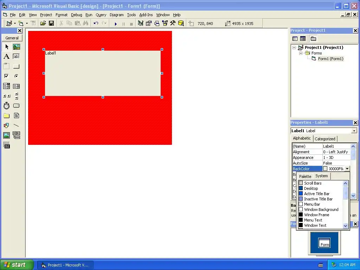
Task: Open the Debug menu
Action: tap(76, 15)
